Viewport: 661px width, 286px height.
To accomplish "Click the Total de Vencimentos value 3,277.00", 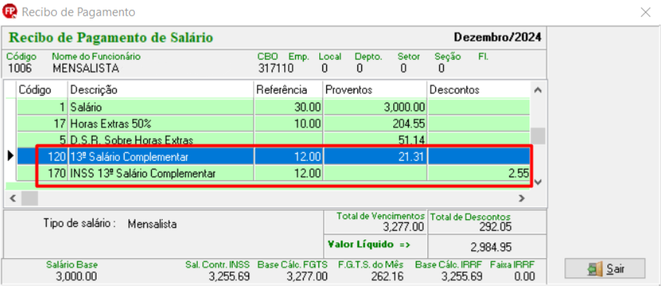I will (x=403, y=227).
